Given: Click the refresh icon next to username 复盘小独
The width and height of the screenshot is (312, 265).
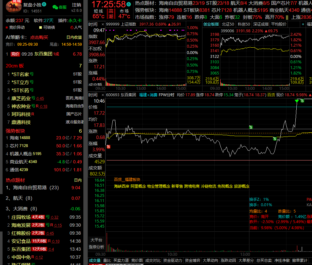Looking at the screenshot, I should coord(44,4).
